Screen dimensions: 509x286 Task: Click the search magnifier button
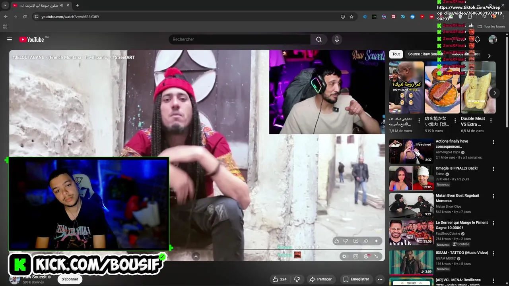(319, 39)
